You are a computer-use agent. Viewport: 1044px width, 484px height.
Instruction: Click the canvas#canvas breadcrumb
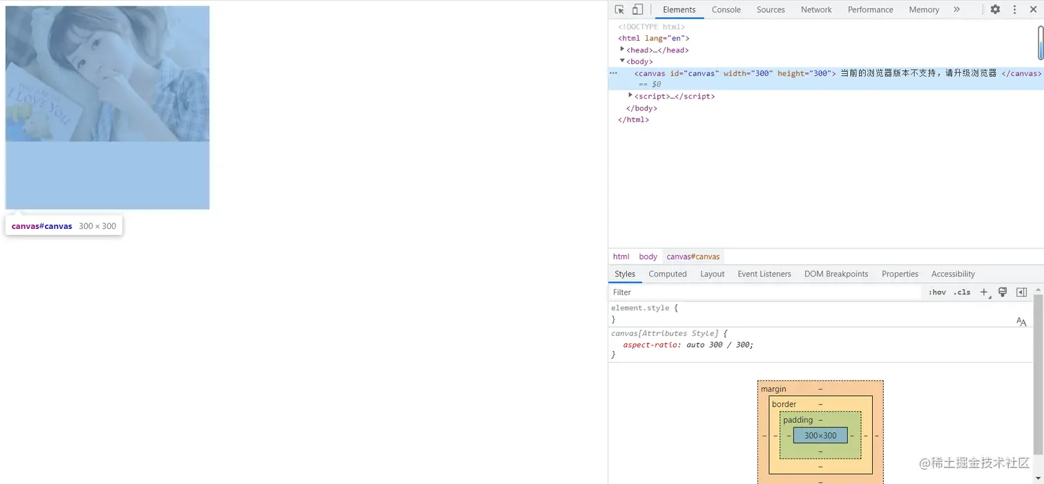pyautogui.click(x=693, y=256)
